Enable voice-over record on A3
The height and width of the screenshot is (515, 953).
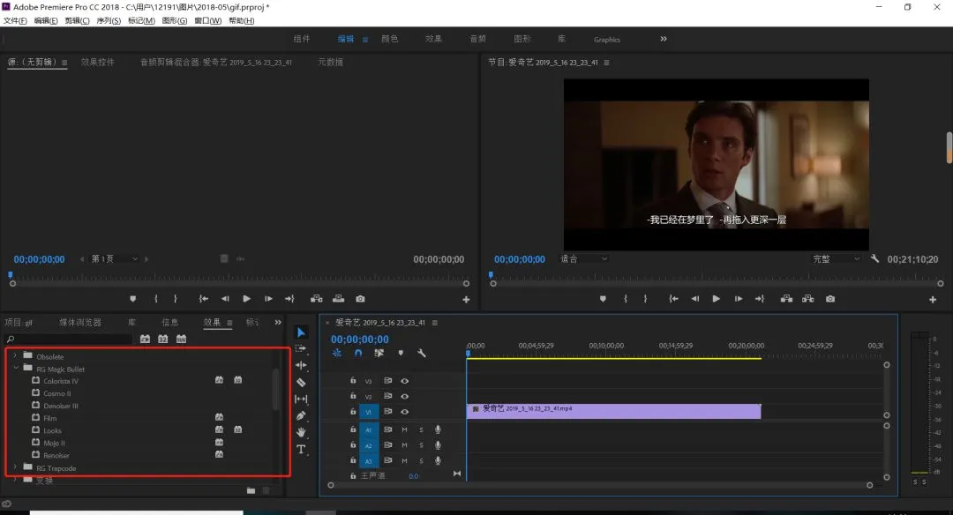[438, 460]
